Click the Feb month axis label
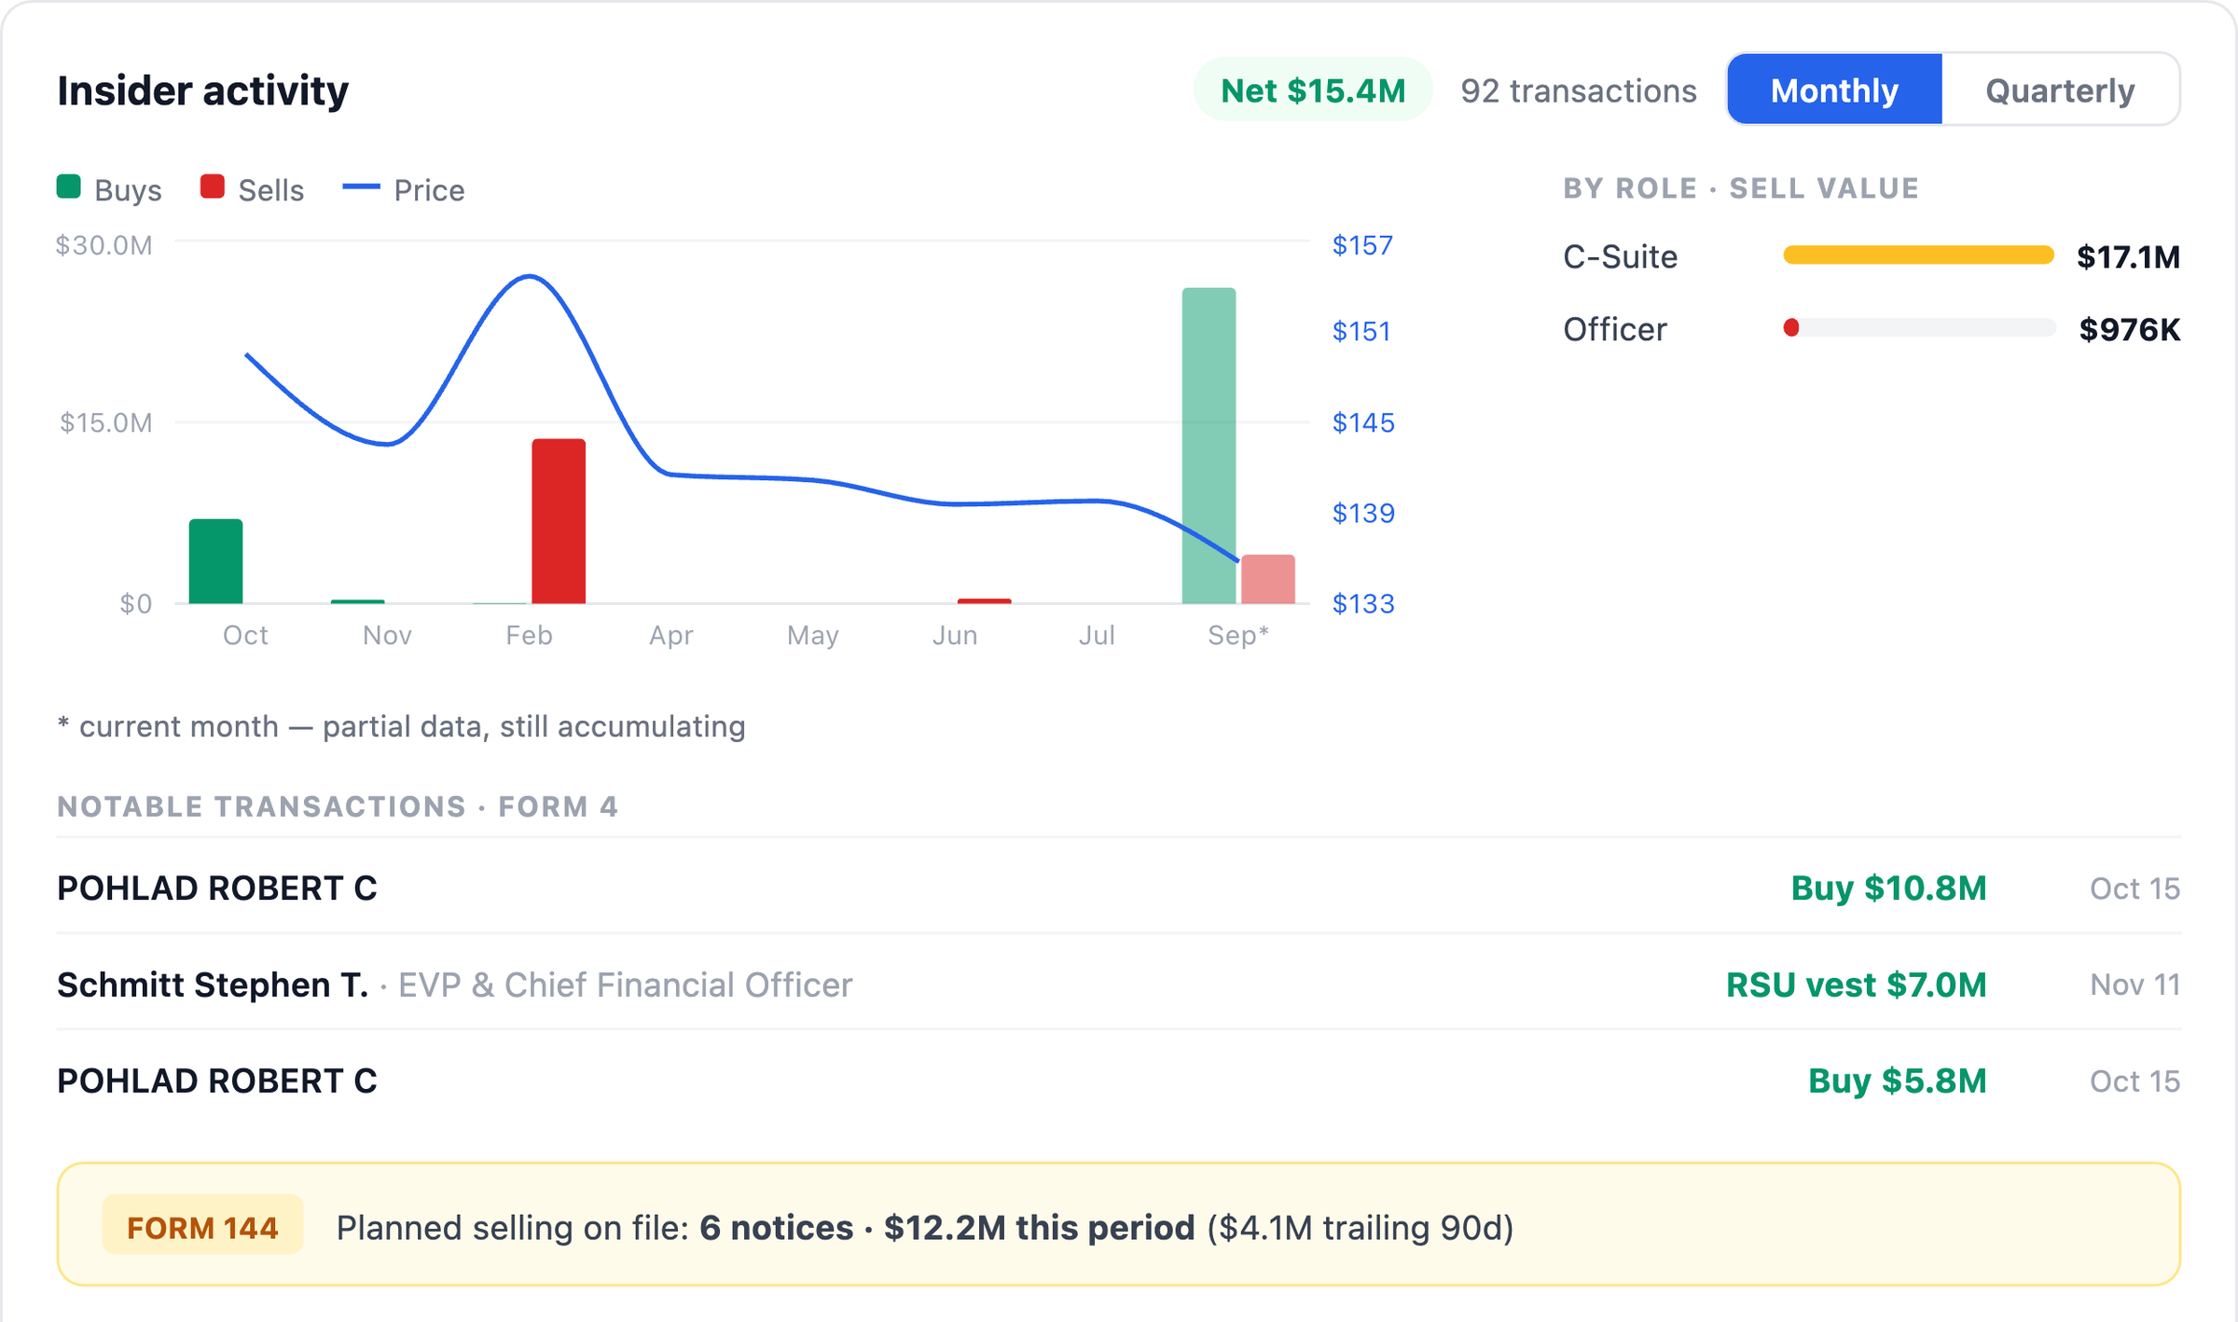The width and height of the screenshot is (2238, 1322). 529,635
